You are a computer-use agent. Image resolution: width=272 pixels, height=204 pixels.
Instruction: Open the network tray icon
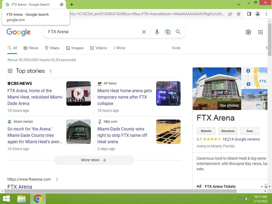pos(240,199)
